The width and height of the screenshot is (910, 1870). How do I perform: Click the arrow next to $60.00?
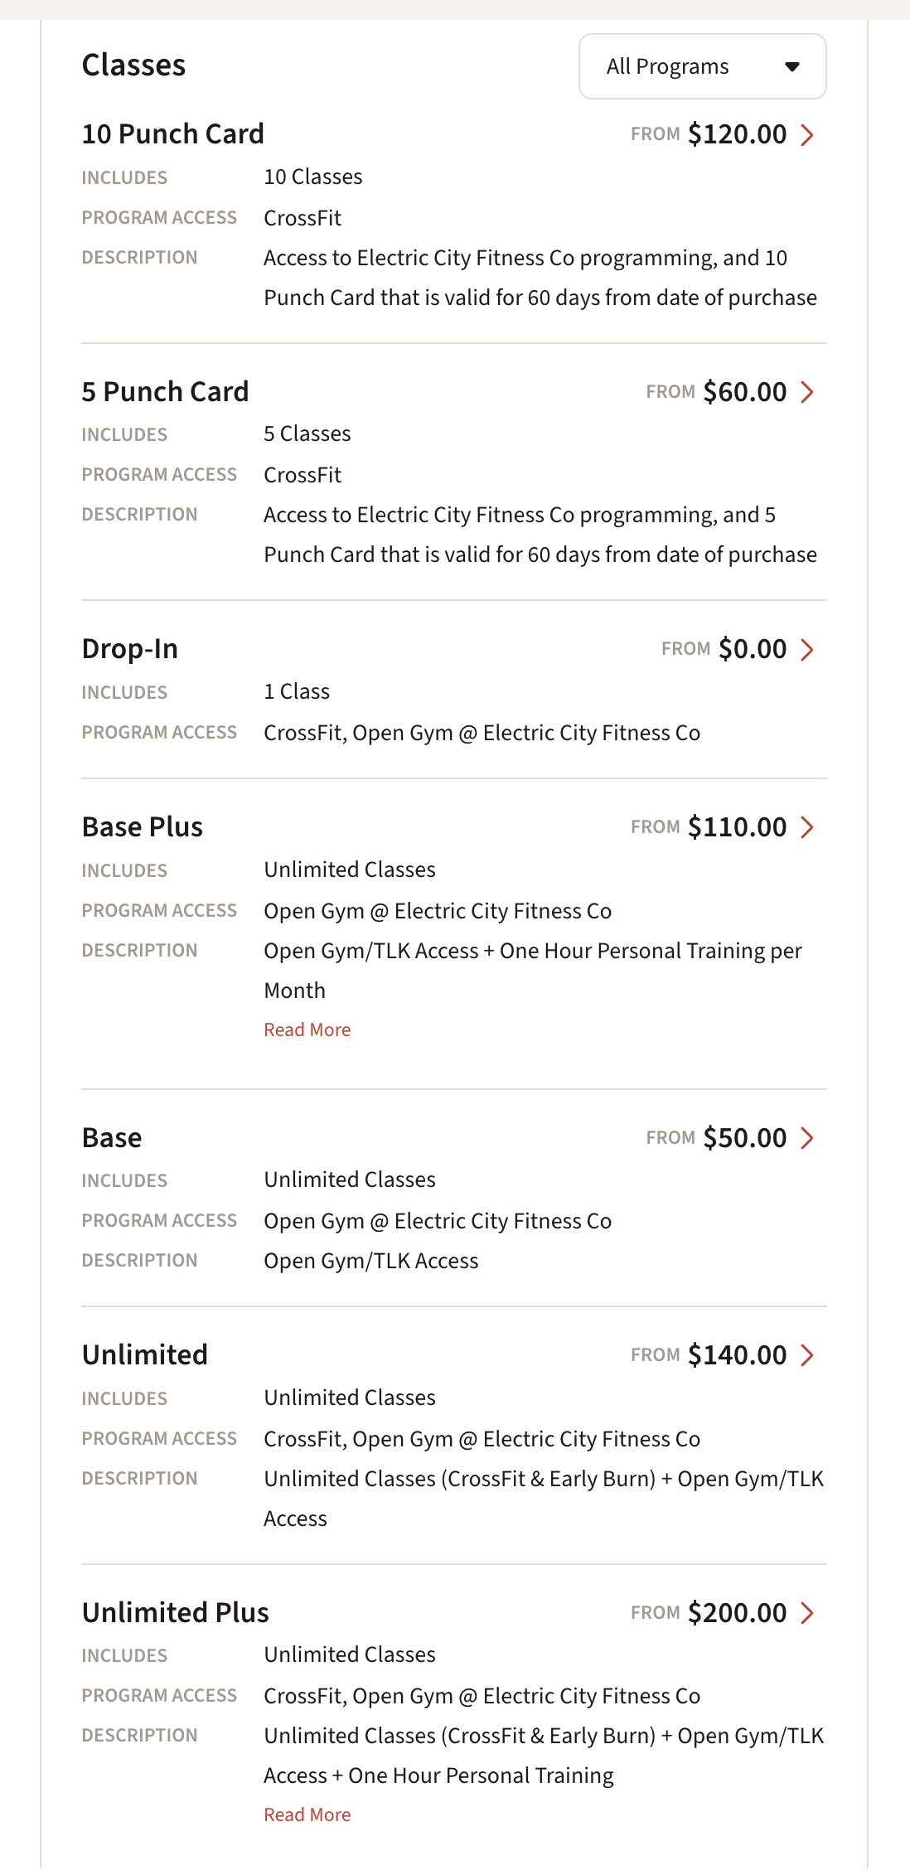click(x=807, y=392)
